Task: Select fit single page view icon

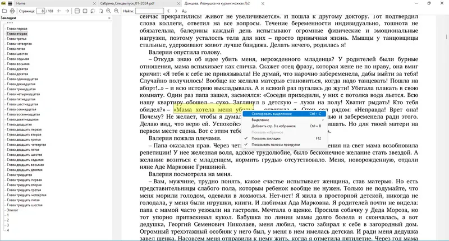Action: [85, 11]
